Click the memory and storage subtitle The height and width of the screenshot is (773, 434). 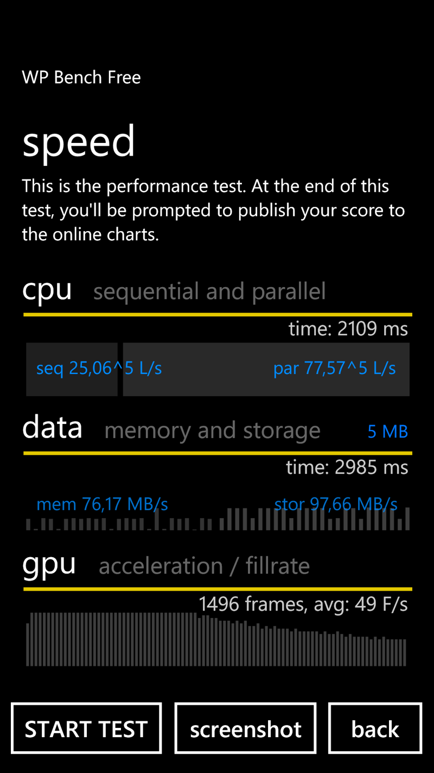(x=212, y=431)
